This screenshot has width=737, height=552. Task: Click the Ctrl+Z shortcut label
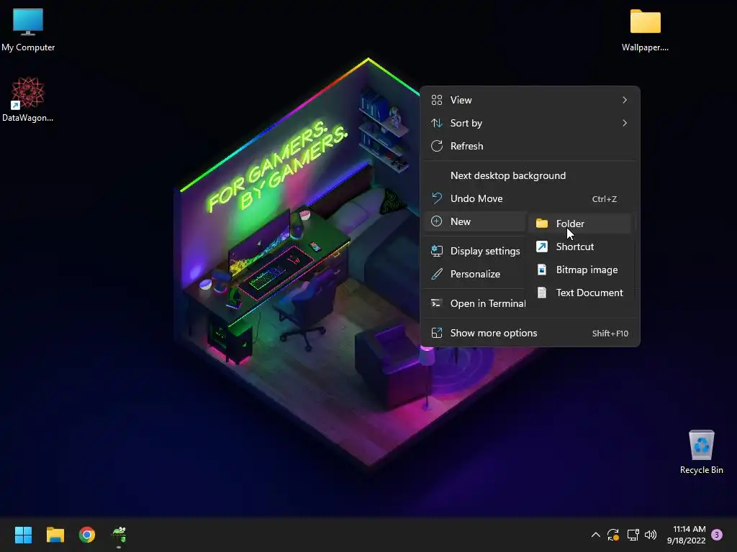coord(605,199)
